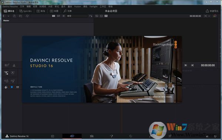This screenshot has height=140, width=222.
Task: Click the viewer timecode 00:00:00:00 at top
Action: click(195, 16)
